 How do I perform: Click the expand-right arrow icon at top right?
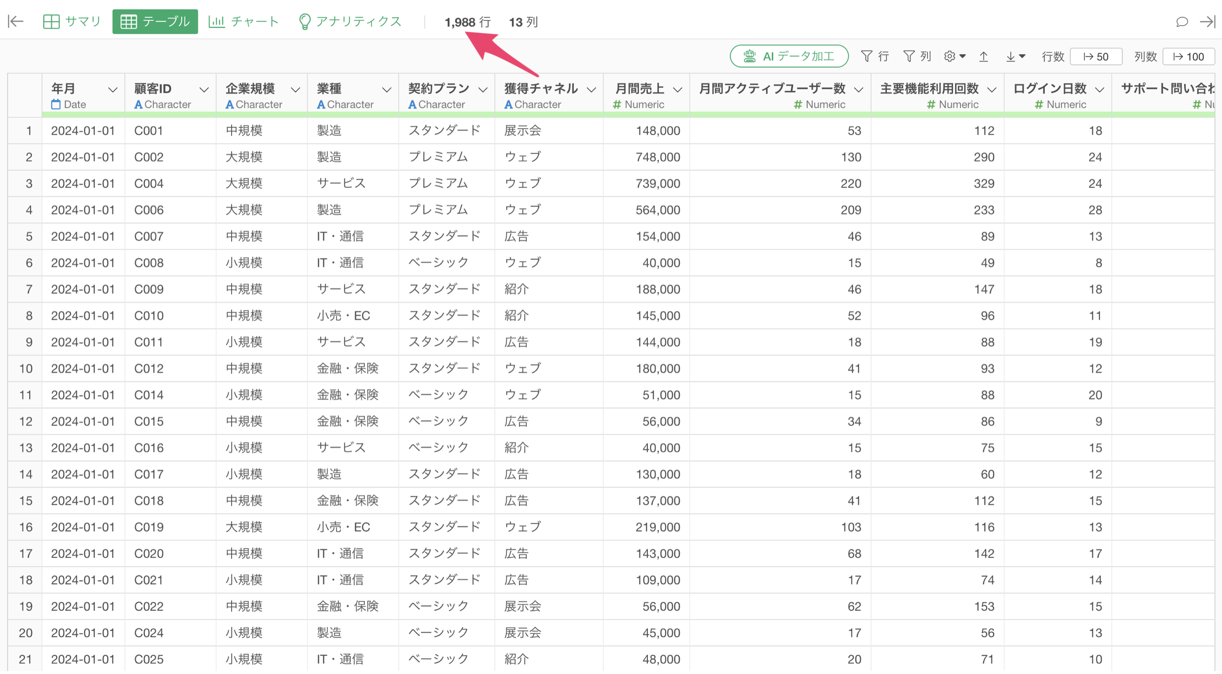(1207, 22)
